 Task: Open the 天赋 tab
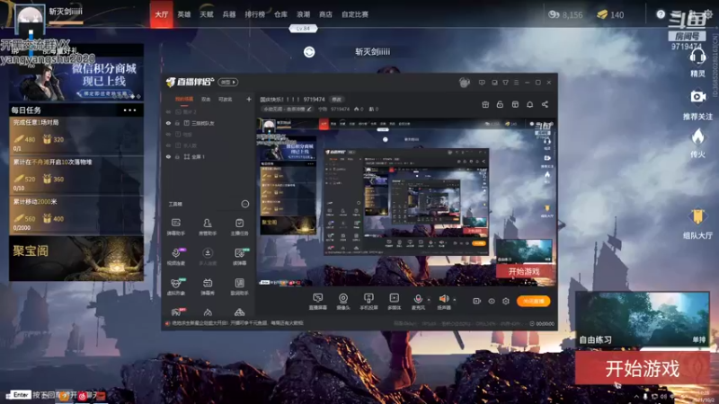pyautogui.click(x=207, y=14)
